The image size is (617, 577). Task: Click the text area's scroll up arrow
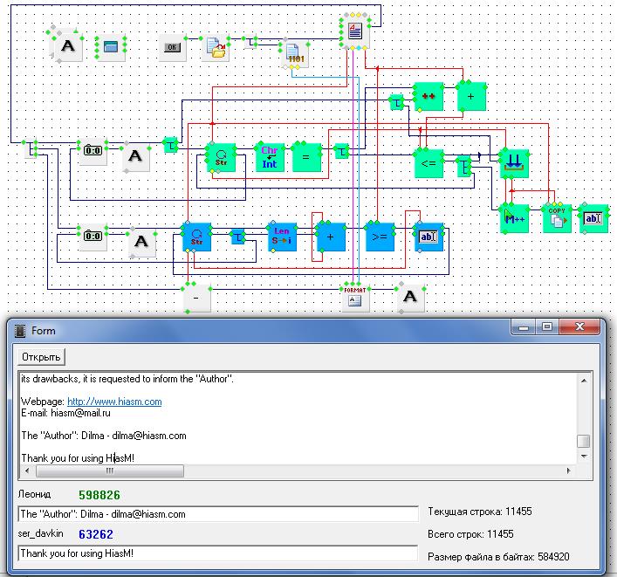(x=583, y=379)
